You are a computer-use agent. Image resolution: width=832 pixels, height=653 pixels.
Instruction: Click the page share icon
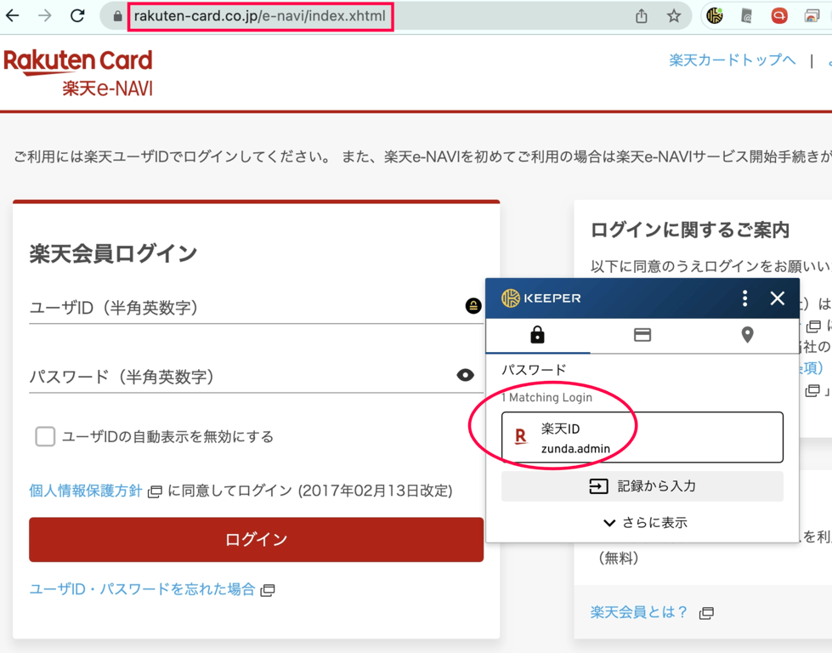pos(642,14)
